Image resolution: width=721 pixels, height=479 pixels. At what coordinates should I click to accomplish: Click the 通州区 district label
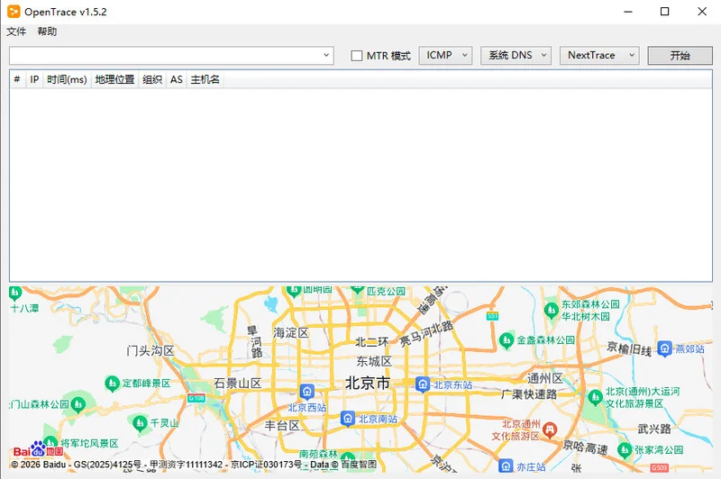(x=545, y=378)
